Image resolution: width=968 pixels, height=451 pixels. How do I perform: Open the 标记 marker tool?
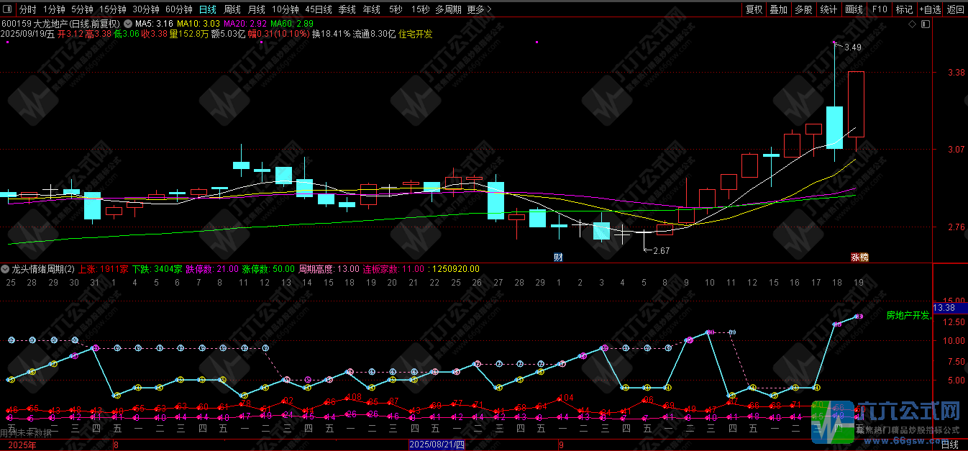pyautogui.click(x=904, y=9)
